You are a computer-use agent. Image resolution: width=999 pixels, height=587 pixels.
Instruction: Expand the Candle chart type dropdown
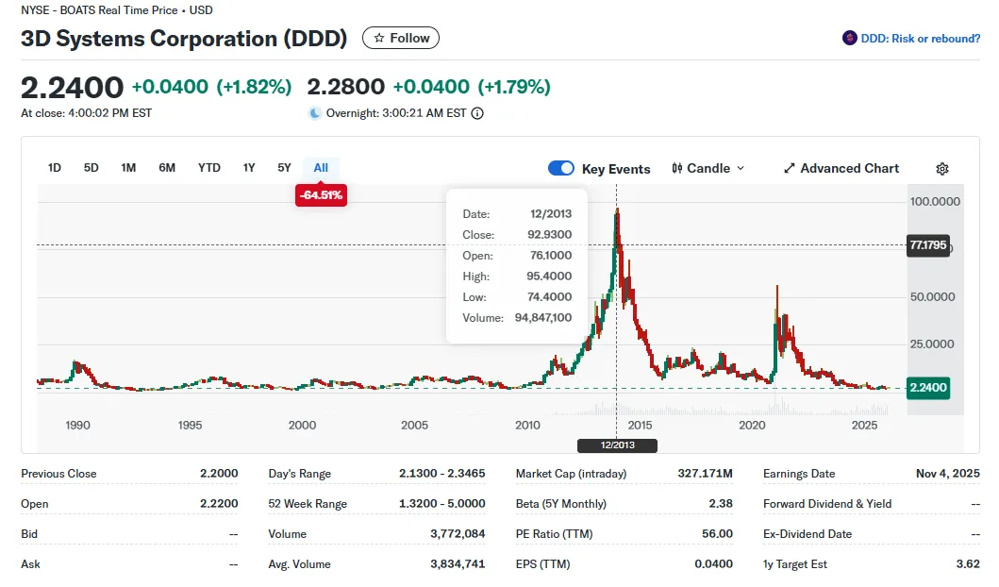pyautogui.click(x=740, y=169)
